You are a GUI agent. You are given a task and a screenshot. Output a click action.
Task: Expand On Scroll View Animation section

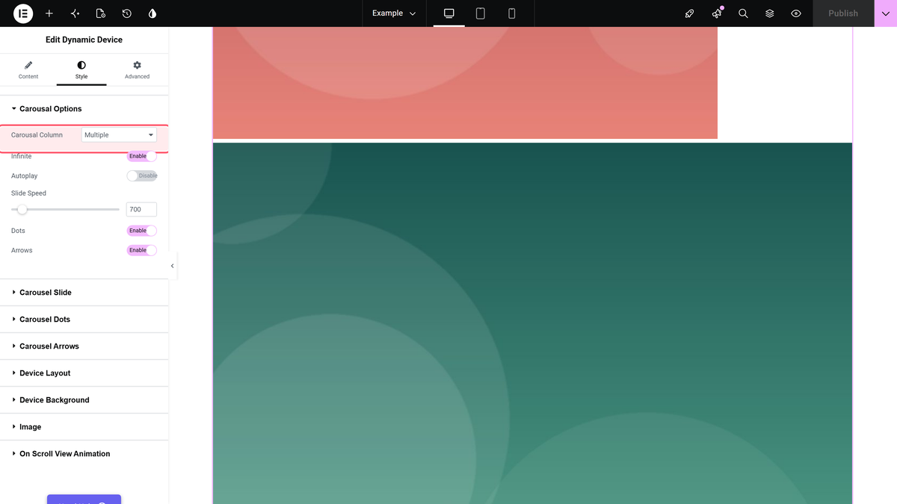(x=84, y=454)
